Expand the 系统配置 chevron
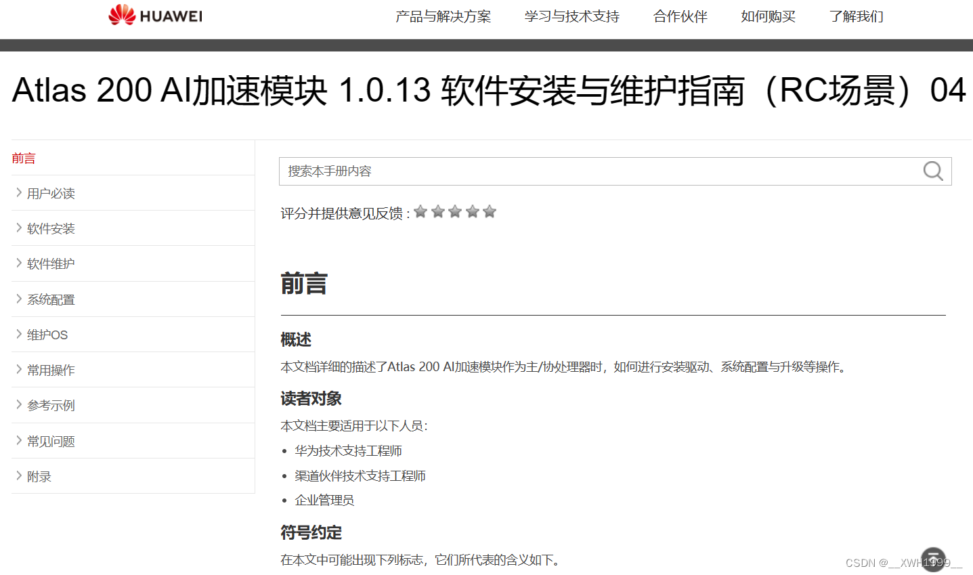This screenshot has height=575, width=973. 19,299
